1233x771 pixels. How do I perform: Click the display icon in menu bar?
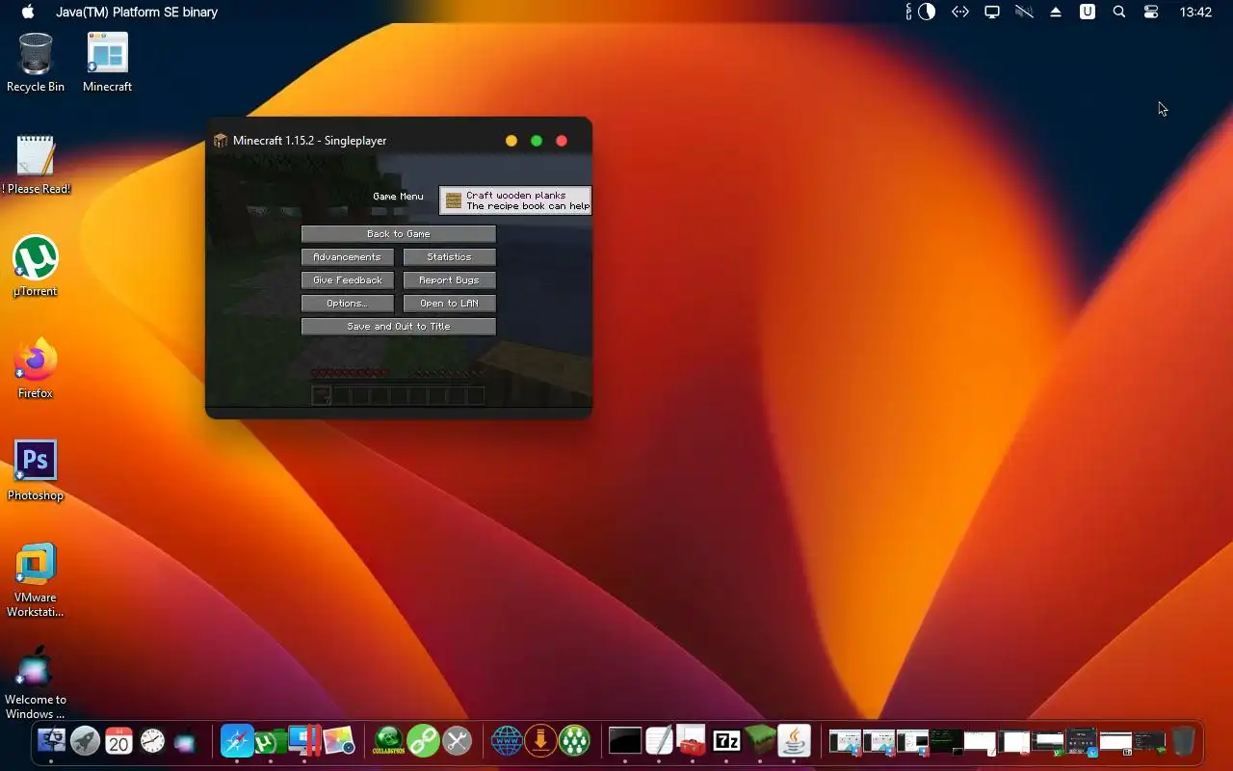tap(992, 12)
